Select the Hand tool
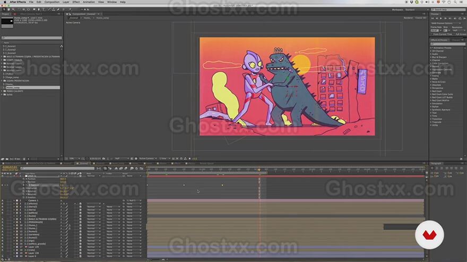The width and height of the screenshot is (467, 262). click(x=8, y=10)
